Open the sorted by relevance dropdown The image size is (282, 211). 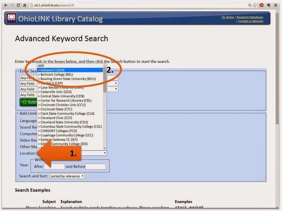click(67, 176)
